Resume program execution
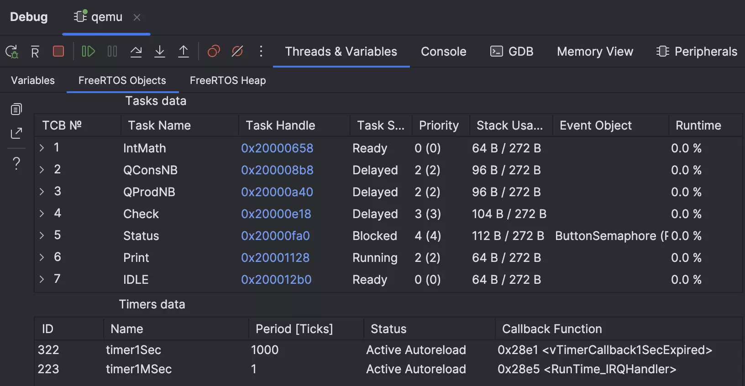 (88, 51)
